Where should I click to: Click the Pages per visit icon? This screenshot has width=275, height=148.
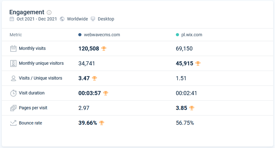pyautogui.click(x=13, y=108)
